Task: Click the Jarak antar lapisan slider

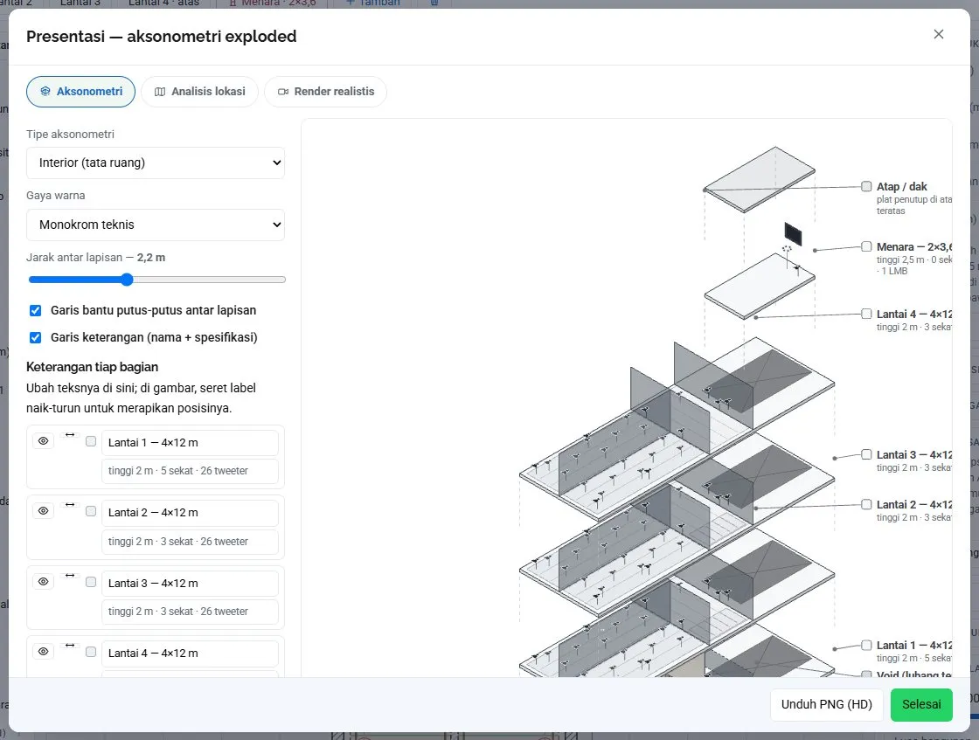Action: [x=156, y=280]
